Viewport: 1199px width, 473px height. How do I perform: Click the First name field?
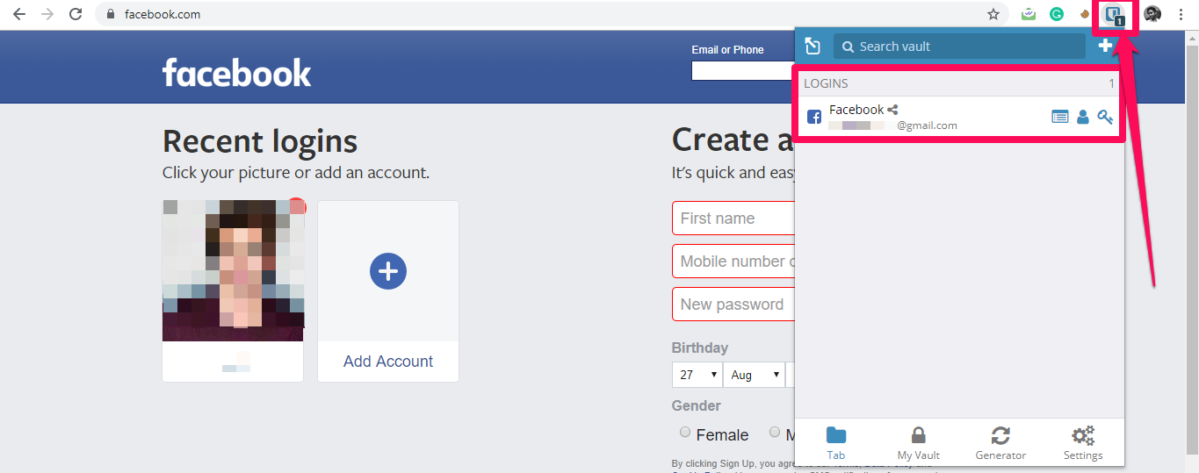[734, 219]
